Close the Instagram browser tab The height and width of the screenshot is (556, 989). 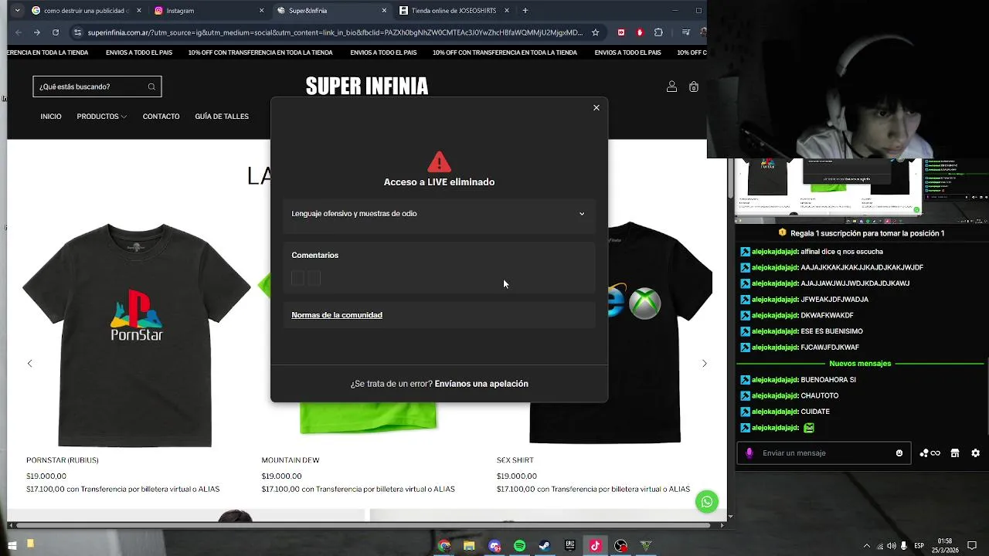tap(261, 11)
